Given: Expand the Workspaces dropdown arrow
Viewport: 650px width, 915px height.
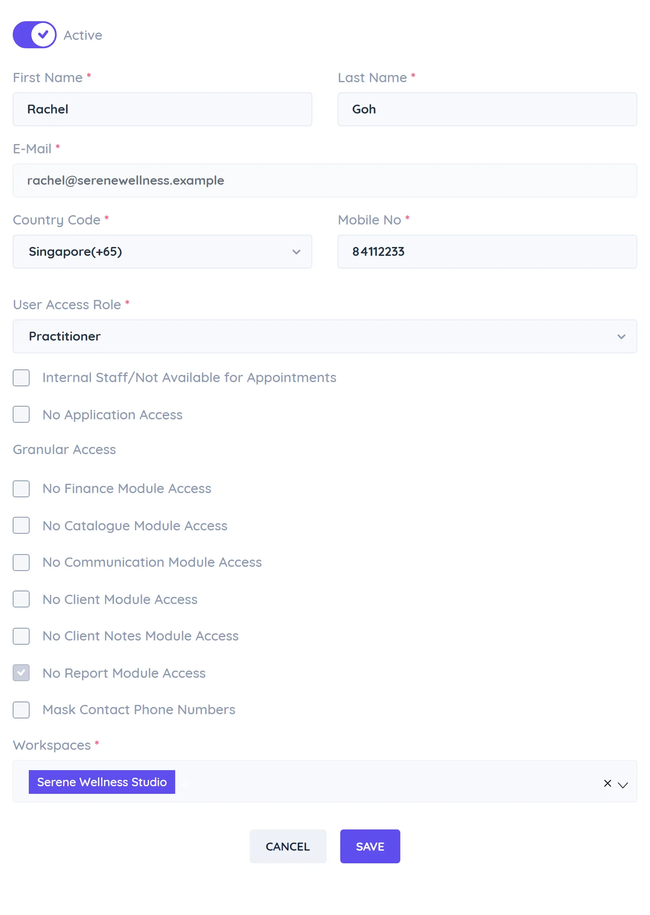Looking at the screenshot, I should click(x=623, y=785).
